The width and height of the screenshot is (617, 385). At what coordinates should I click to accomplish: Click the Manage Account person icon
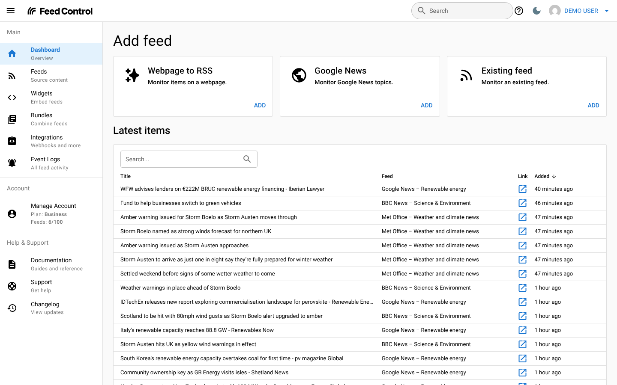12,213
